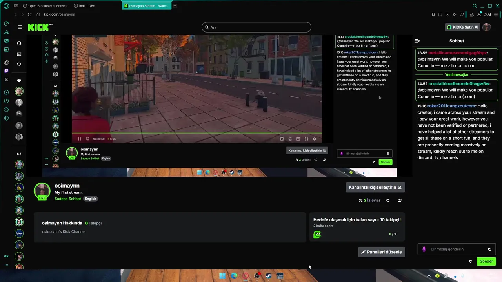This screenshot has height=282, width=502.
Task: Open the Opera AI assistant icon
Action: [x=487, y=14]
